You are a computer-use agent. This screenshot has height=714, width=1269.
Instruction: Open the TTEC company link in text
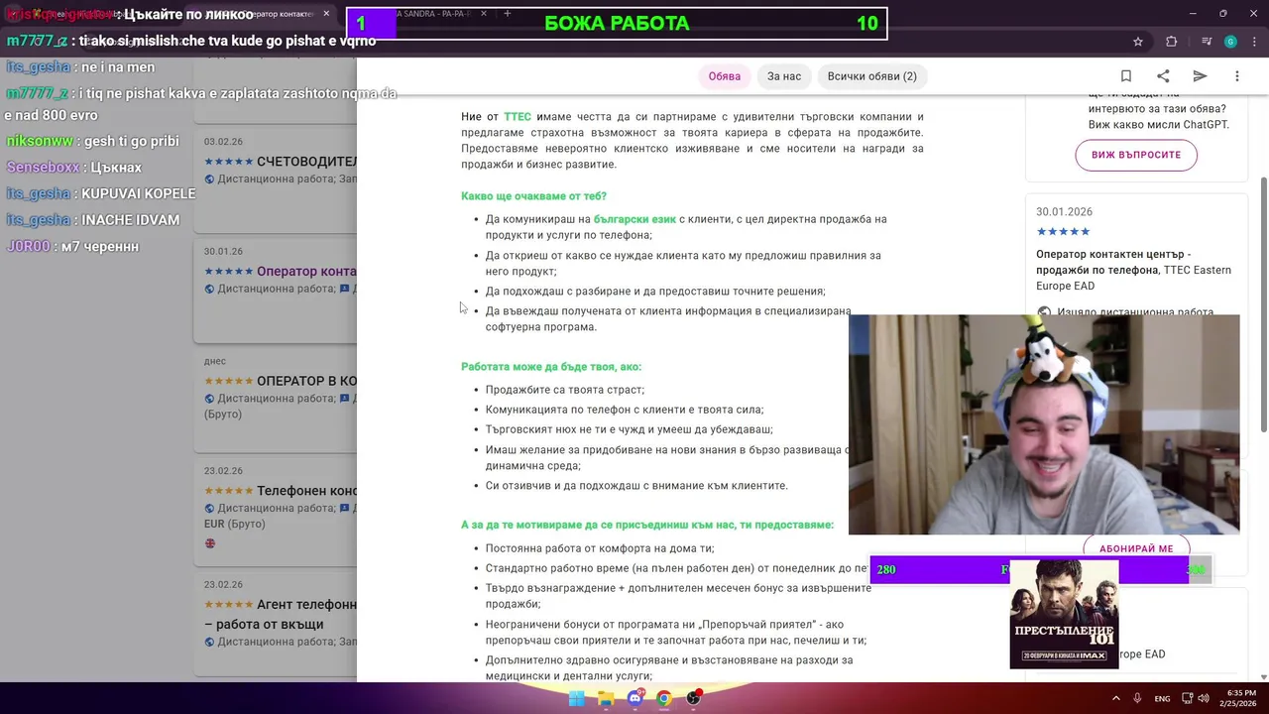click(518, 117)
